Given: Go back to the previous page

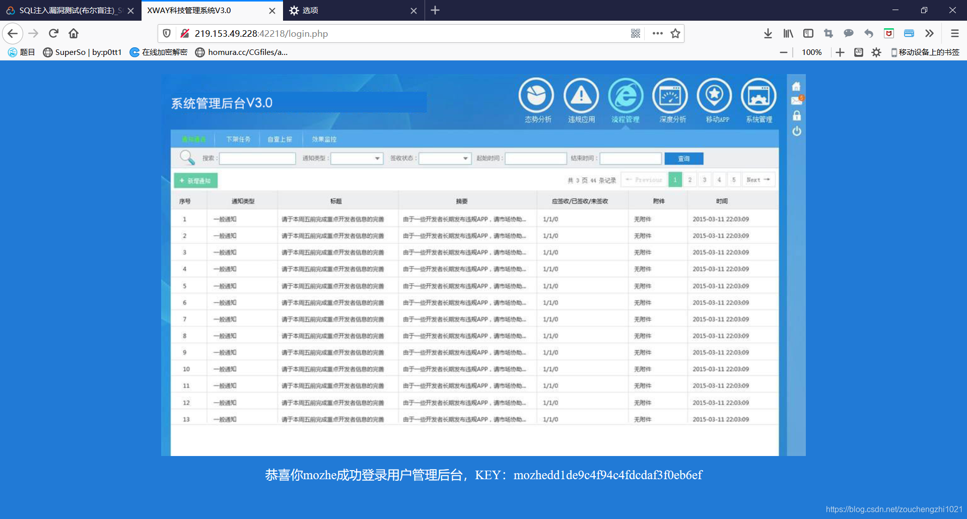Looking at the screenshot, I should coord(13,33).
